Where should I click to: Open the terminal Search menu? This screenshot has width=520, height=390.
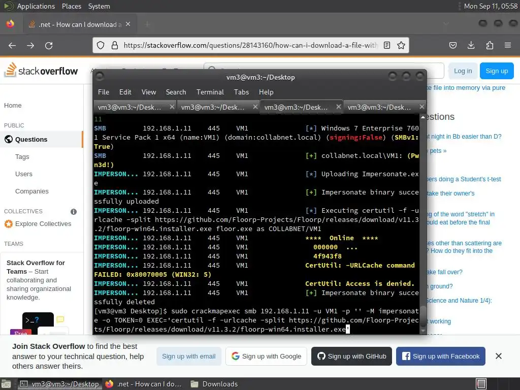point(176,92)
